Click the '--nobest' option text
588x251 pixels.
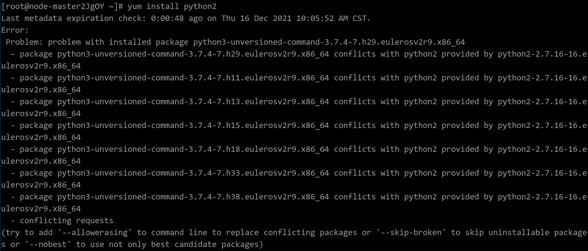(48, 245)
